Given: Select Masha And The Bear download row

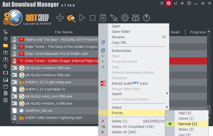Looking at the screenshot, I should pyautogui.click(x=54, y=40).
